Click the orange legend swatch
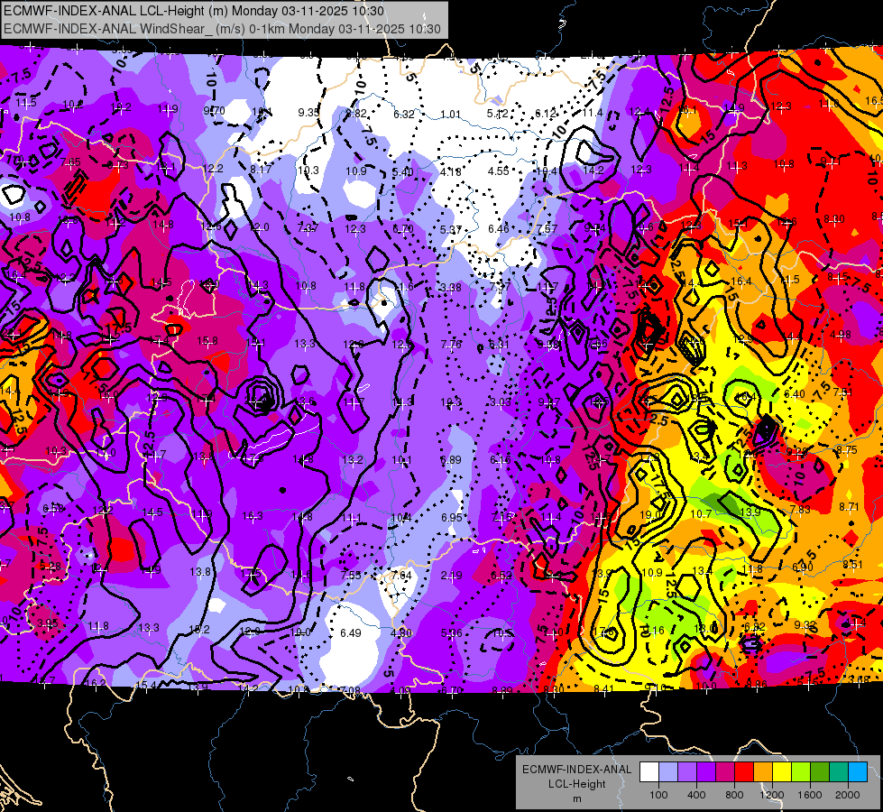Screen dimensions: 883x812 [764, 771]
